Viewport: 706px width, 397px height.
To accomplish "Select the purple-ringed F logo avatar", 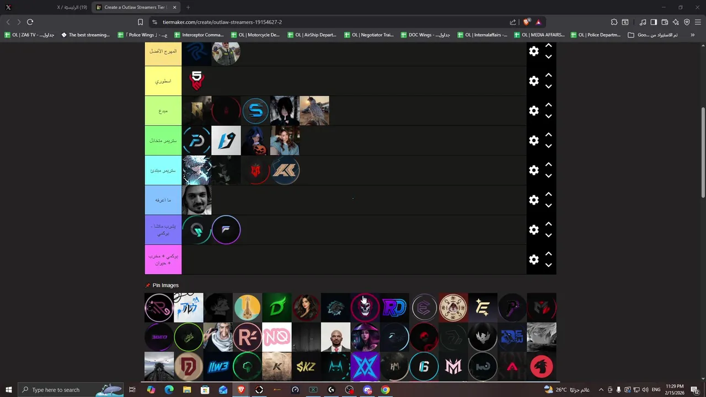I will pyautogui.click(x=226, y=230).
